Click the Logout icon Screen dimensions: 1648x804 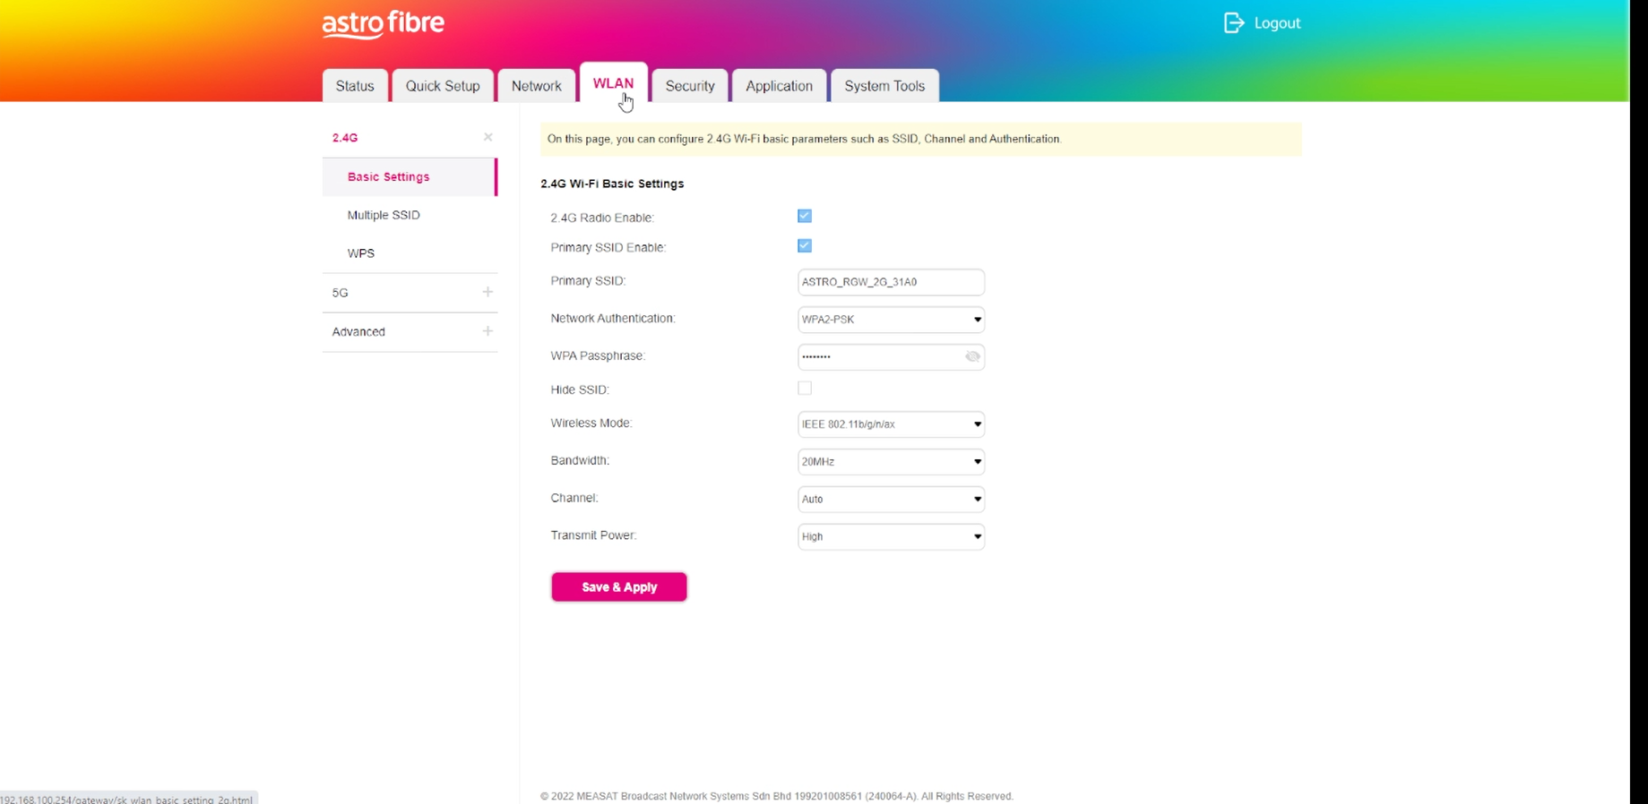[1234, 23]
